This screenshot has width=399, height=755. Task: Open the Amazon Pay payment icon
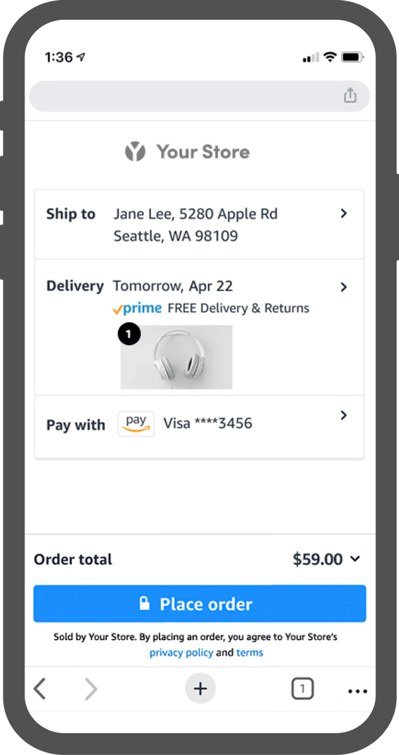(x=136, y=423)
